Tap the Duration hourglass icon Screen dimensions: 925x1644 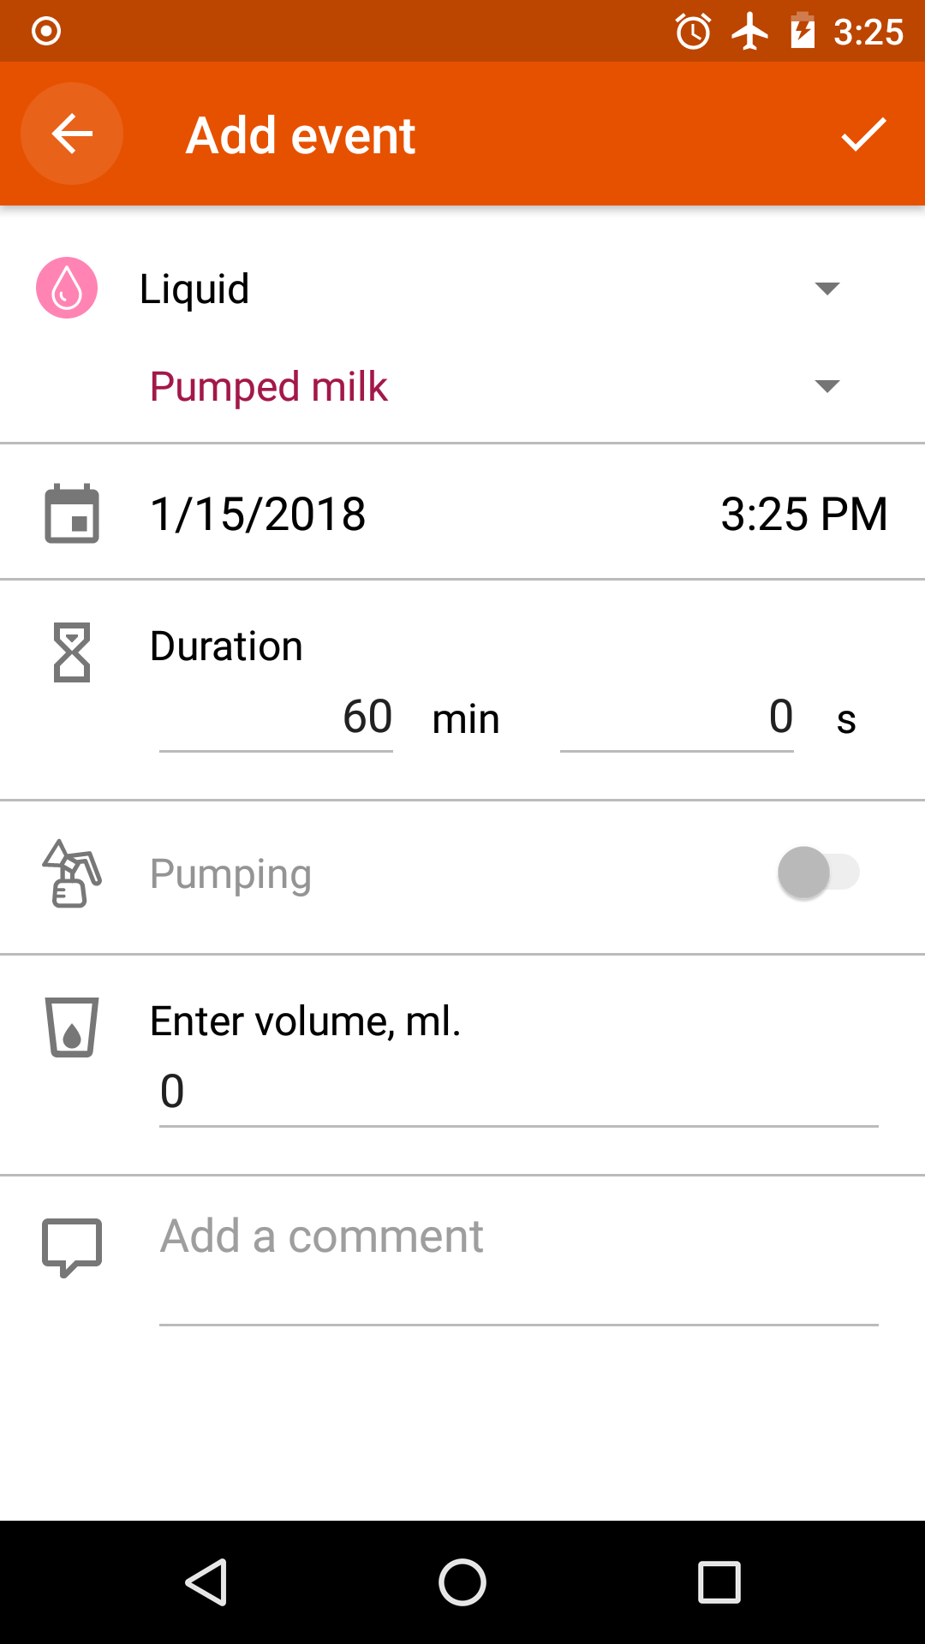click(x=72, y=652)
